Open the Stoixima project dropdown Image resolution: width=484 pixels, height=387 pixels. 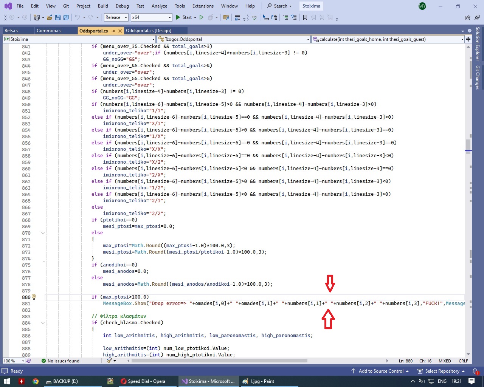tap(79, 39)
